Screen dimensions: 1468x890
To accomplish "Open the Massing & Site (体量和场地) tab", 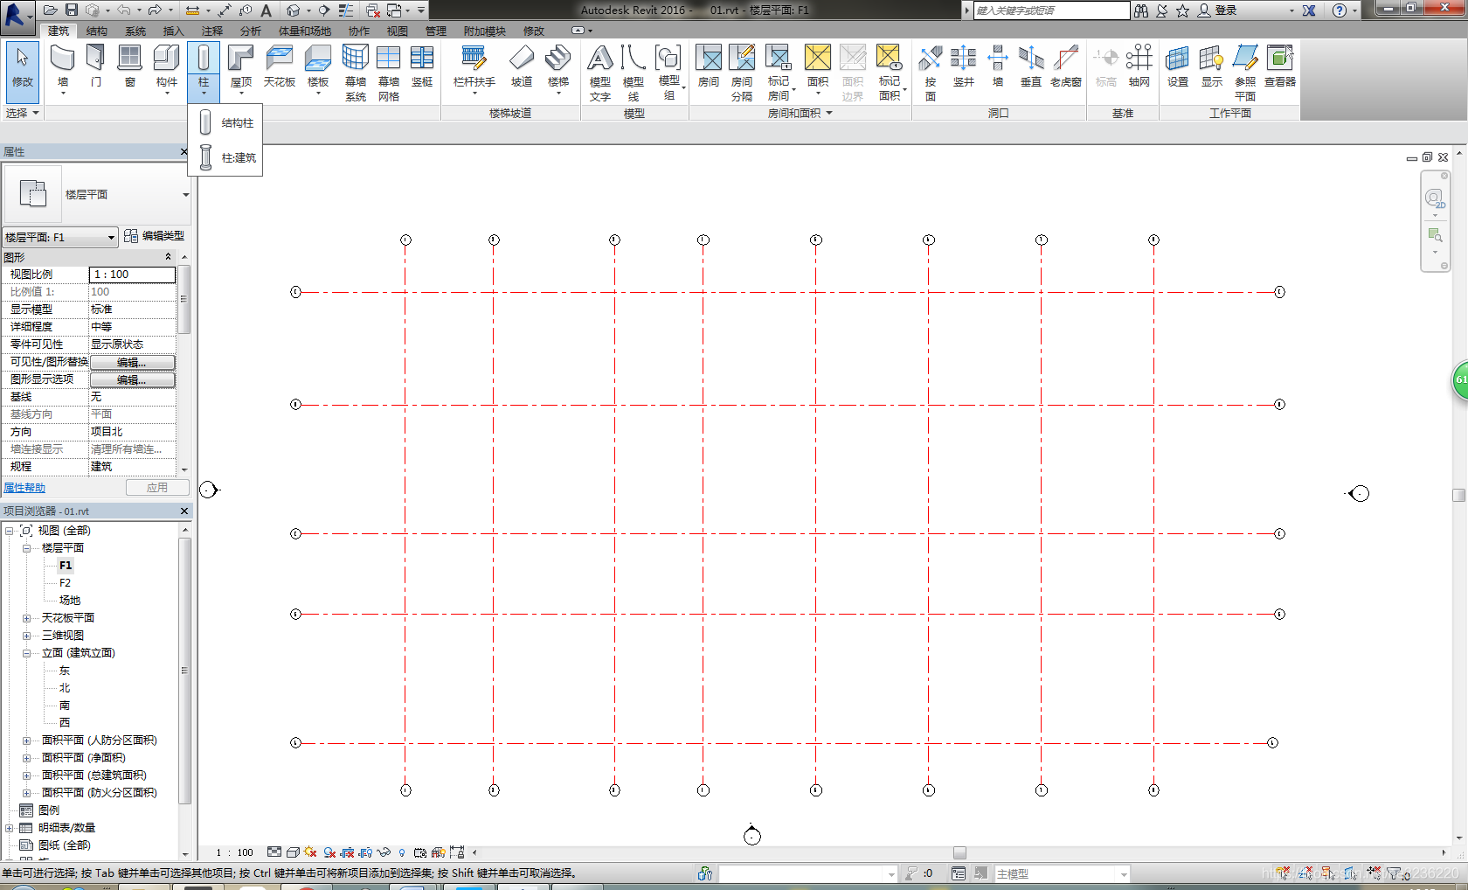I will click(x=305, y=31).
